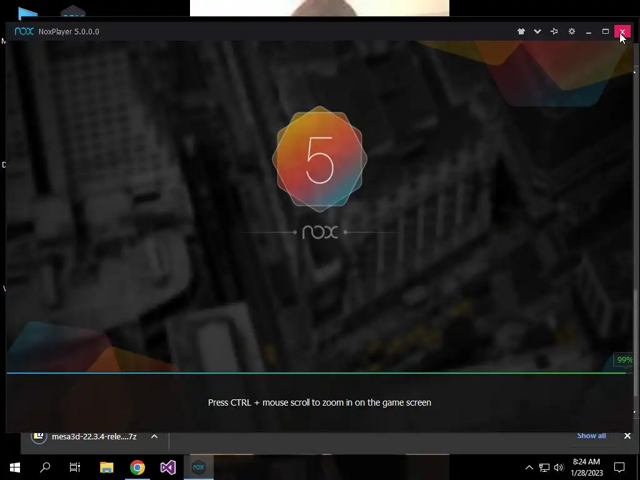Open Windows taskbar search
The width and height of the screenshot is (640, 480).
click(x=45, y=467)
